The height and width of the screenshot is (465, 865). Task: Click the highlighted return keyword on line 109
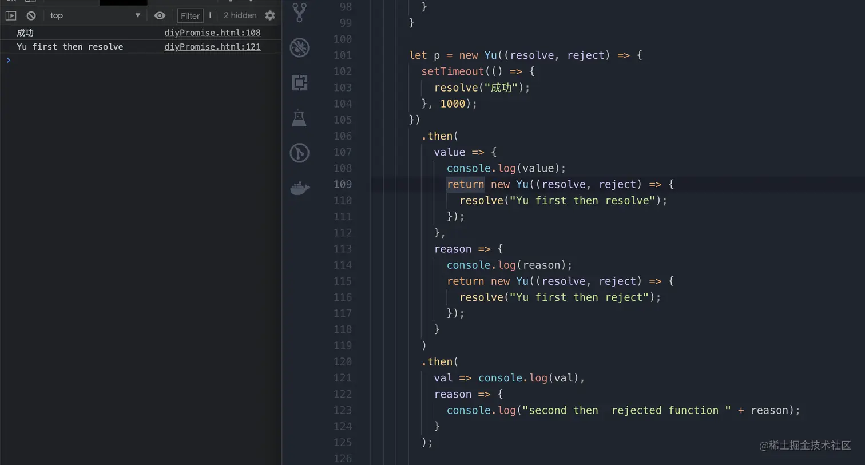[465, 184]
